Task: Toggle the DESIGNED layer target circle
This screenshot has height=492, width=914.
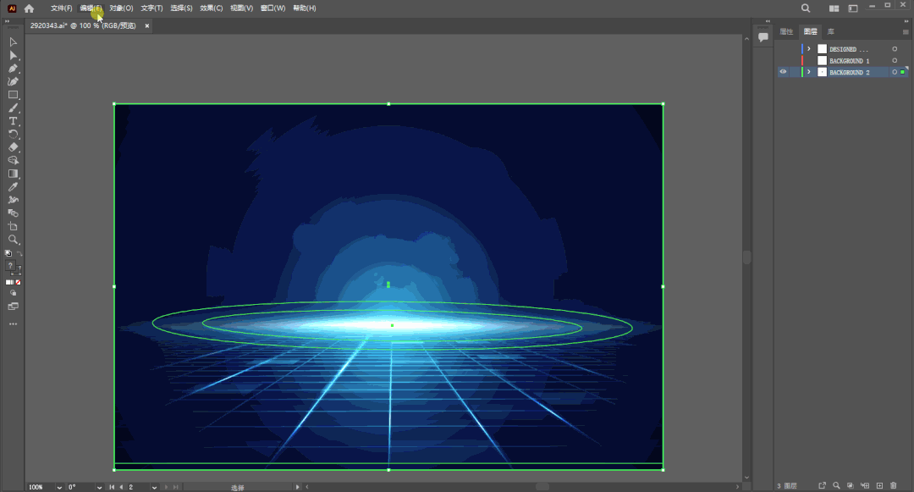Action: point(895,49)
